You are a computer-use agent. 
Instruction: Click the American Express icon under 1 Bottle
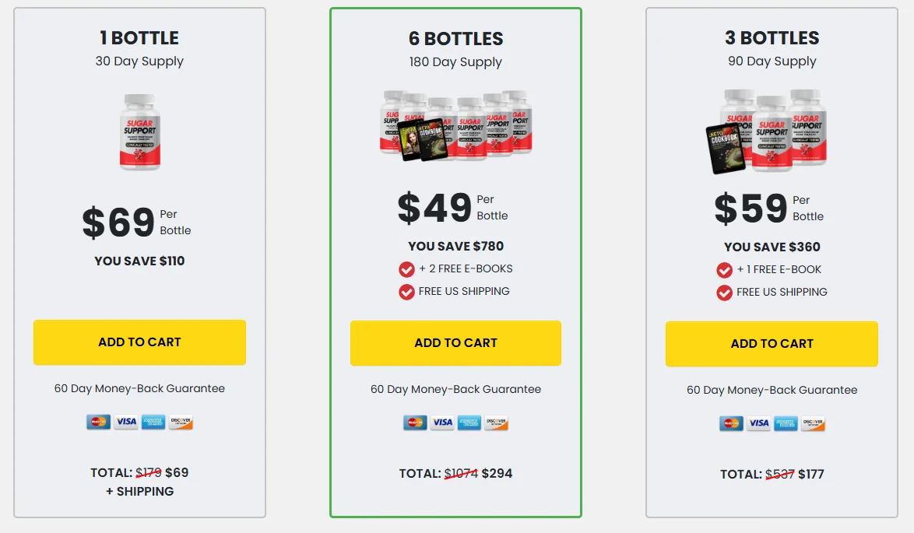pos(155,422)
